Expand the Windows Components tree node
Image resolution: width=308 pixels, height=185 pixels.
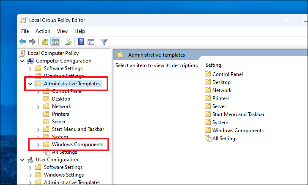(38, 145)
